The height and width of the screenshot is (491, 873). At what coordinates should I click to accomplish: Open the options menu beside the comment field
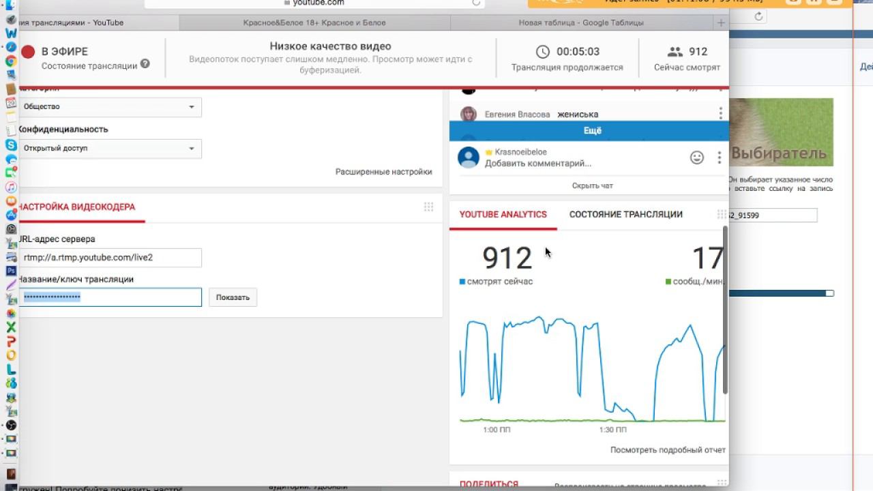[719, 158]
